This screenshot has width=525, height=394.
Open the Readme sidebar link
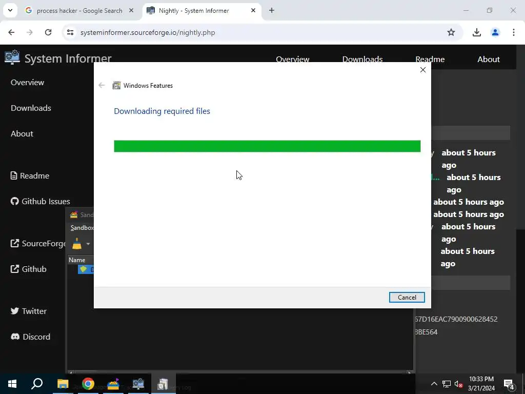click(30, 175)
